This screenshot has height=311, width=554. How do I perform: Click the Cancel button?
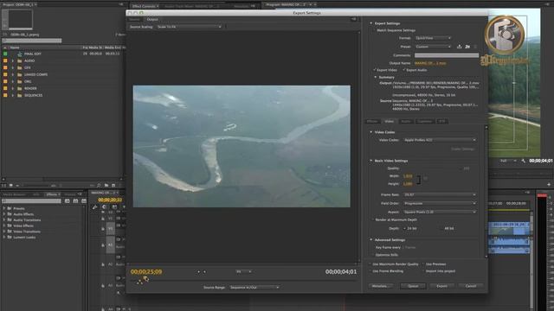click(471, 286)
